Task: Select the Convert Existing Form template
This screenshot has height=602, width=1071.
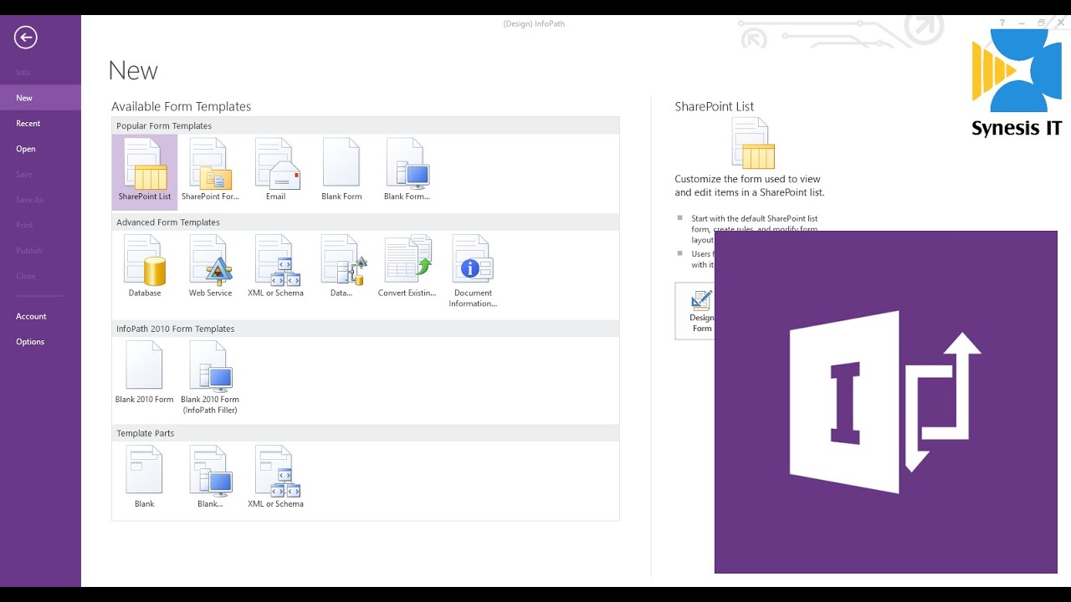Action: coord(407,268)
